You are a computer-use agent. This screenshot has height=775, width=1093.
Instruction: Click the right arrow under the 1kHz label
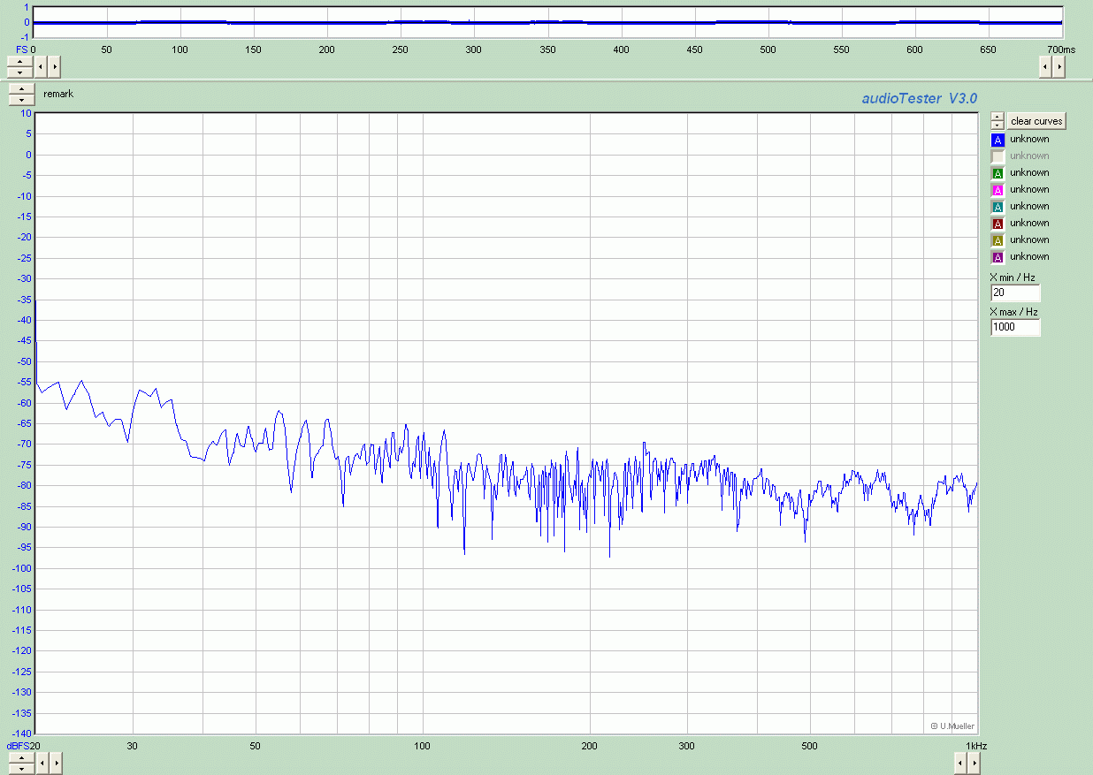(x=974, y=762)
